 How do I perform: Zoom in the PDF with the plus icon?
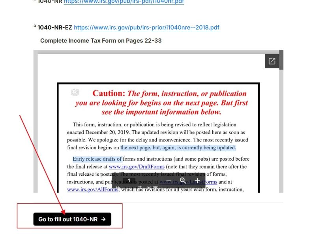197,181
